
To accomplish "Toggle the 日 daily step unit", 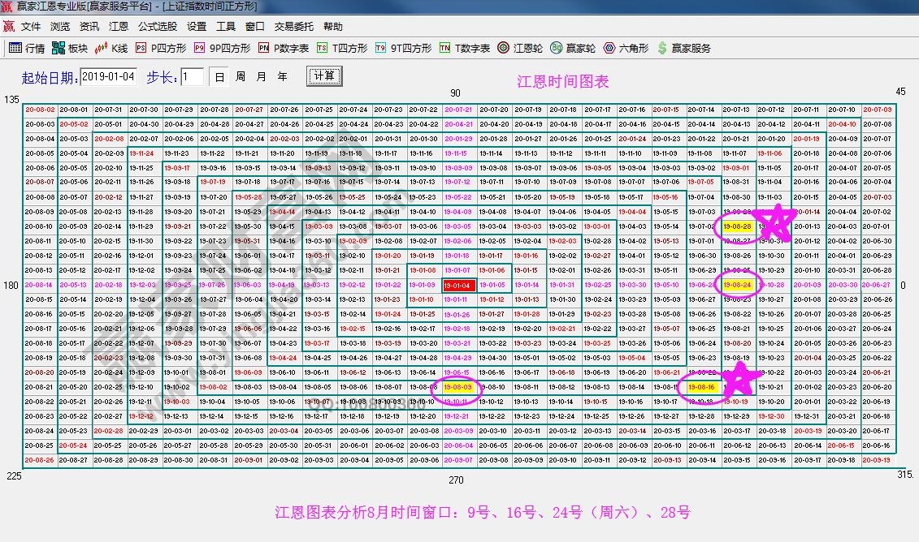I will (x=218, y=75).
